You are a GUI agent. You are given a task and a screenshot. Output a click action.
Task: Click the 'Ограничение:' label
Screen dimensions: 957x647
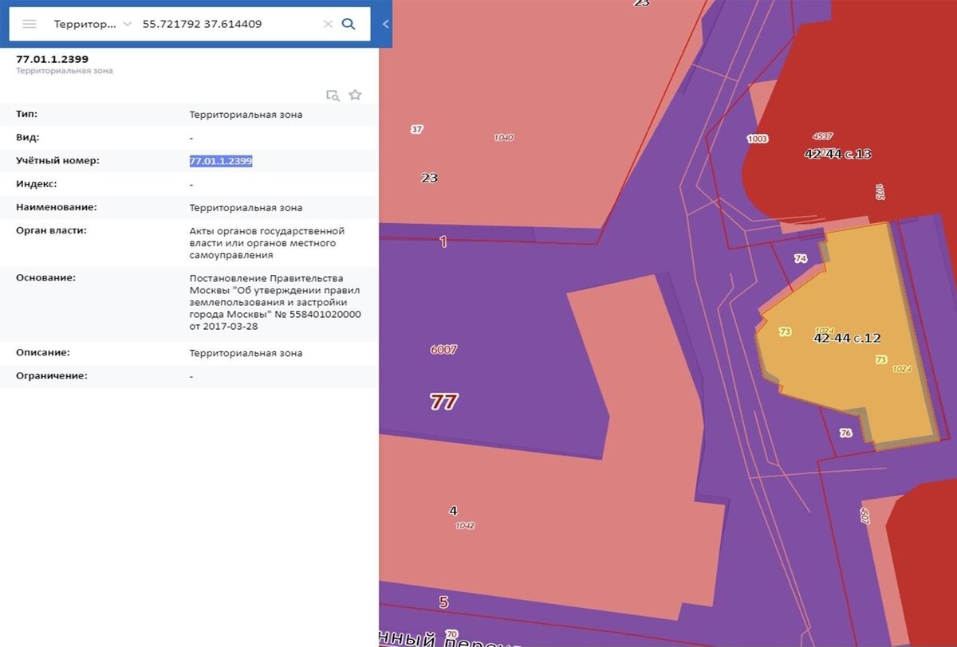[52, 375]
